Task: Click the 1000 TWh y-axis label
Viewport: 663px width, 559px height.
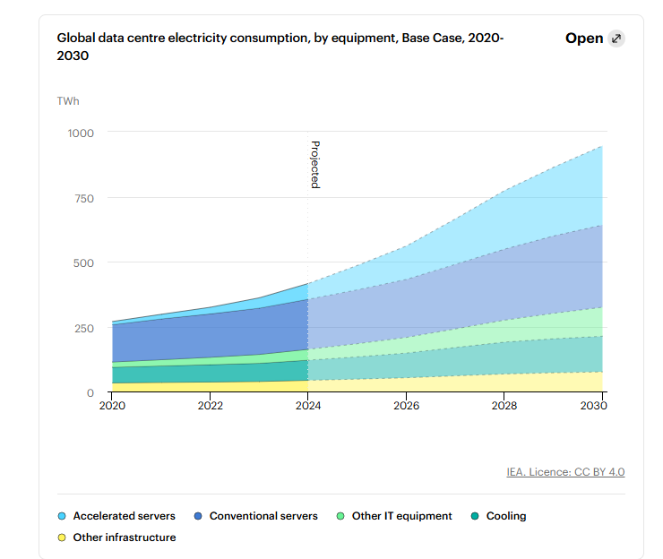Action: [x=81, y=133]
